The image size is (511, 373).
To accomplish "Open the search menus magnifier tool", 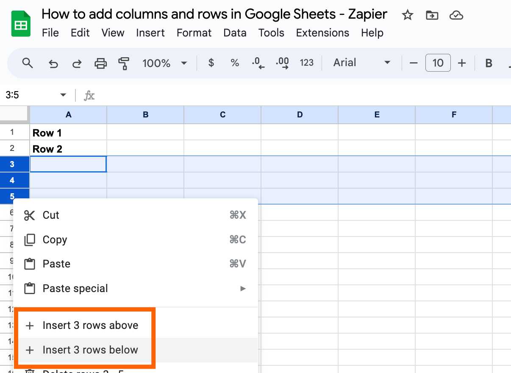I will click(x=28, y=64).
